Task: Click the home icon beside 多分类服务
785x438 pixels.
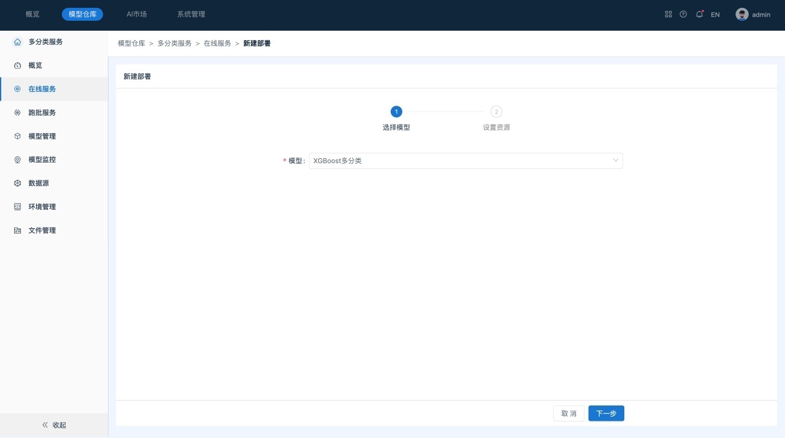Action: (x=17, y=42)
